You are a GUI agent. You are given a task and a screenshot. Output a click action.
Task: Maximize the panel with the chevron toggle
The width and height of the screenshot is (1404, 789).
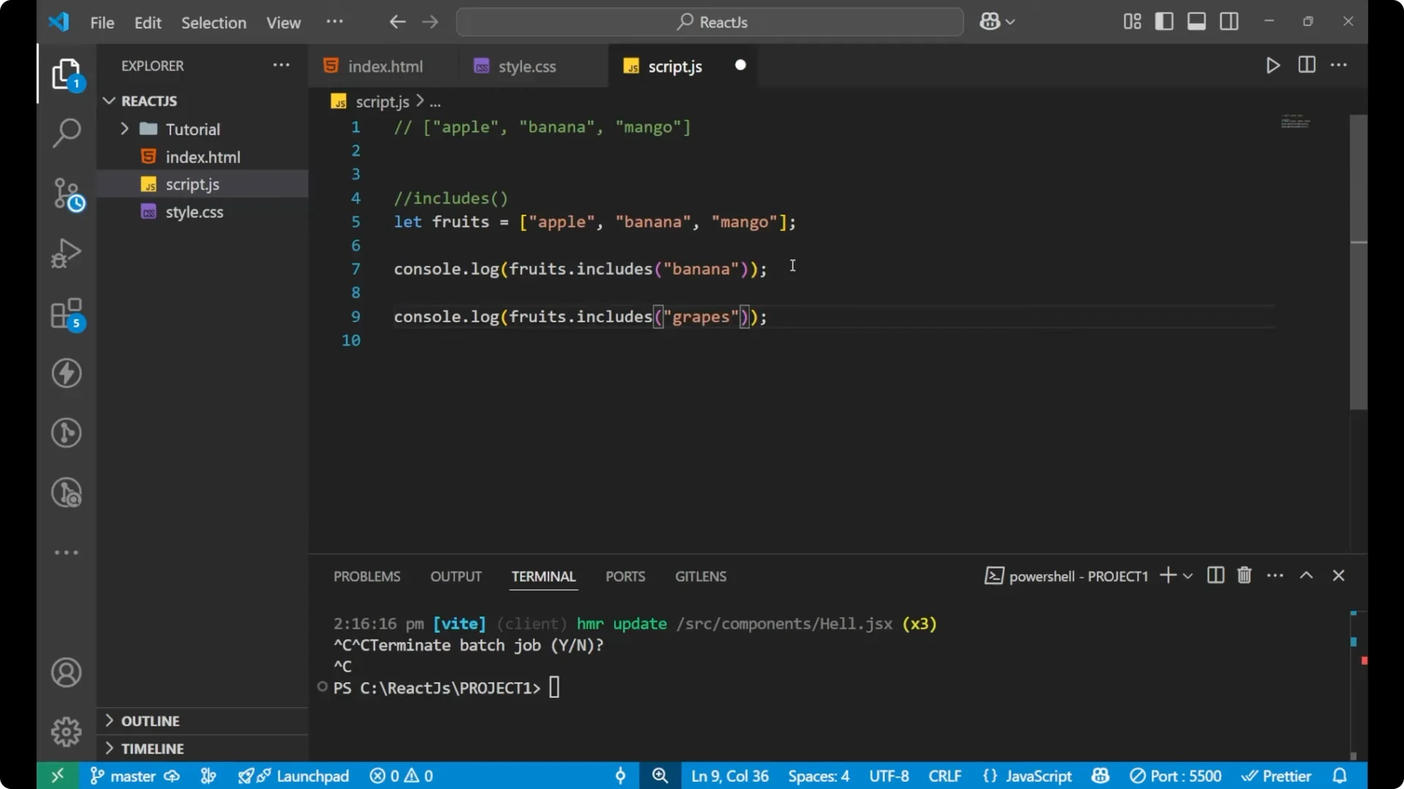(x=1307, y=576)
